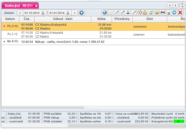Click the time '12:42:34'

pos(27,42)
